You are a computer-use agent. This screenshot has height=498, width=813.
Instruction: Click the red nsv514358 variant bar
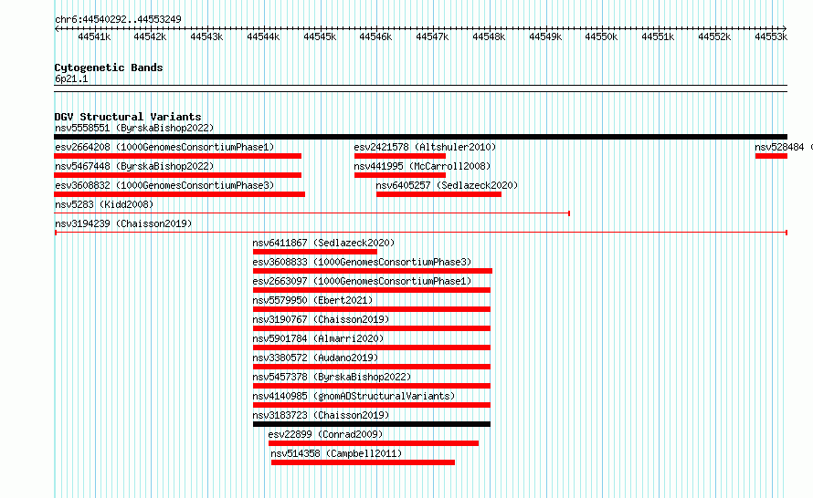coord(363,462)
